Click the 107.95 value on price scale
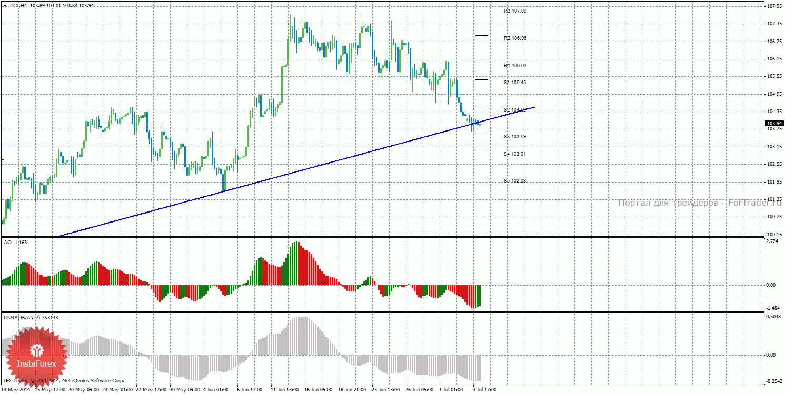Screen dimensions: 785x394 tap(774, 7)
